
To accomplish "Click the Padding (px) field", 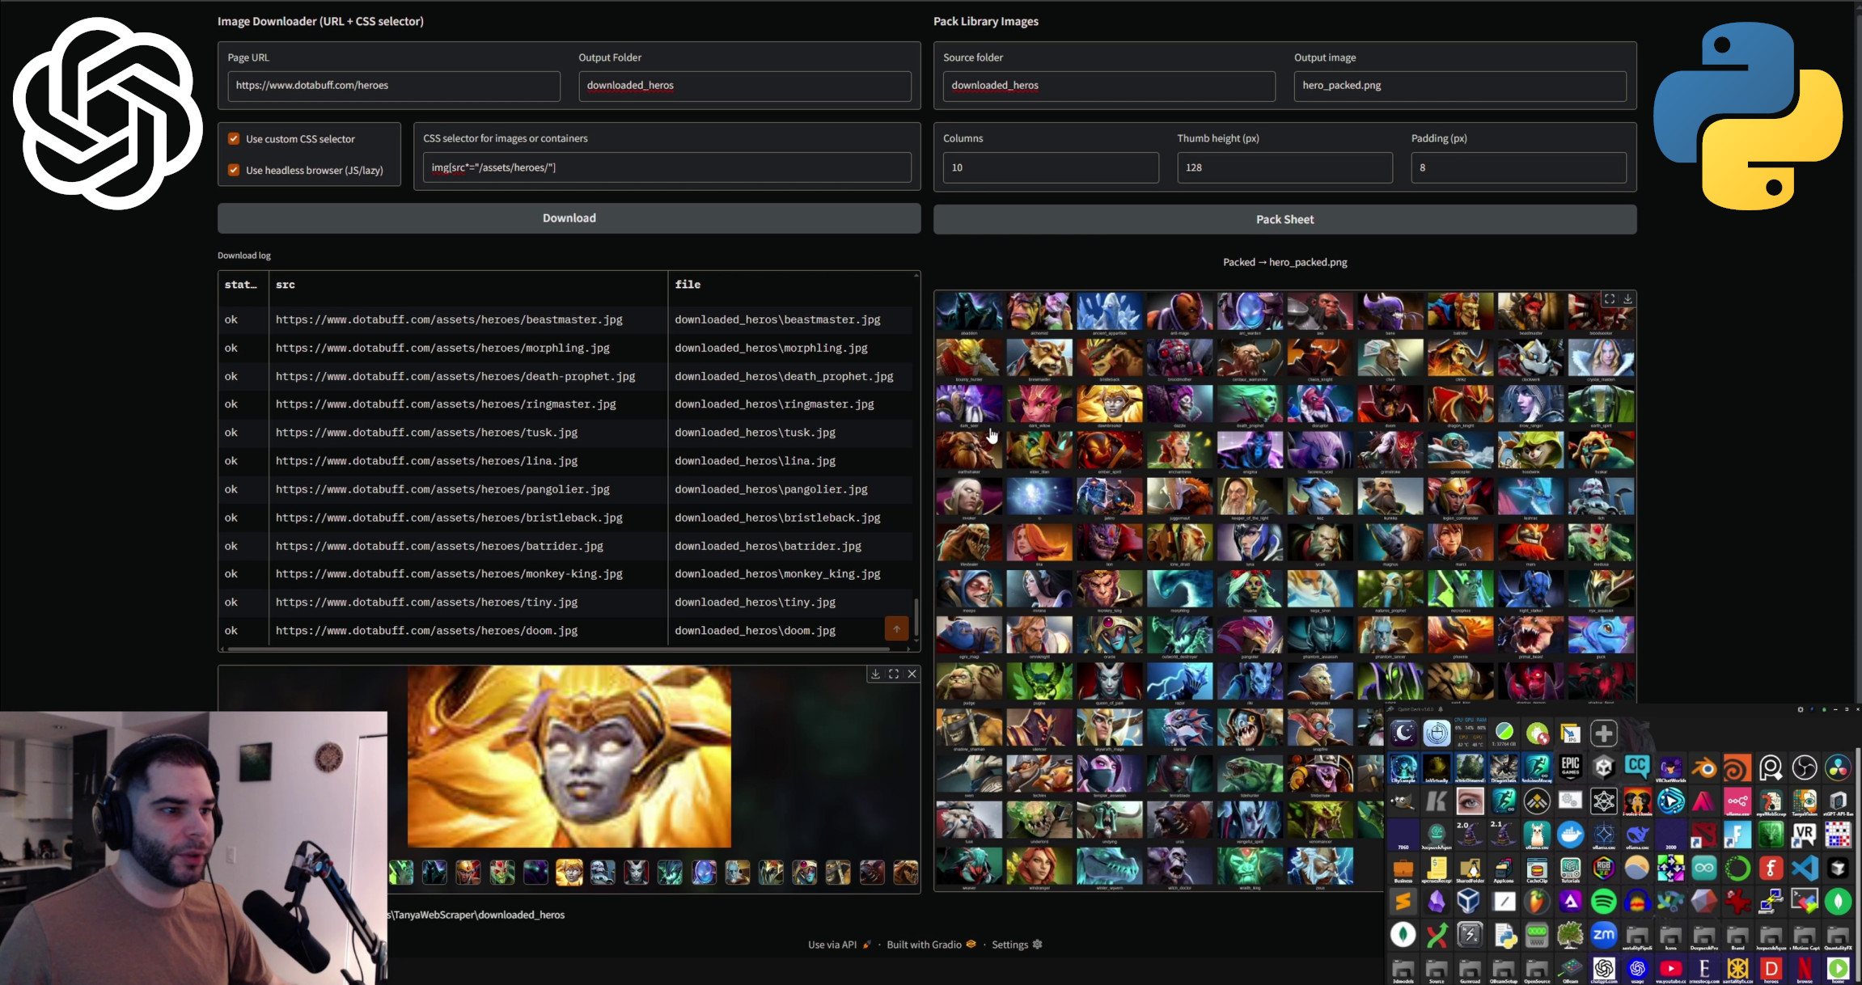I will (x=1519, y=167).
